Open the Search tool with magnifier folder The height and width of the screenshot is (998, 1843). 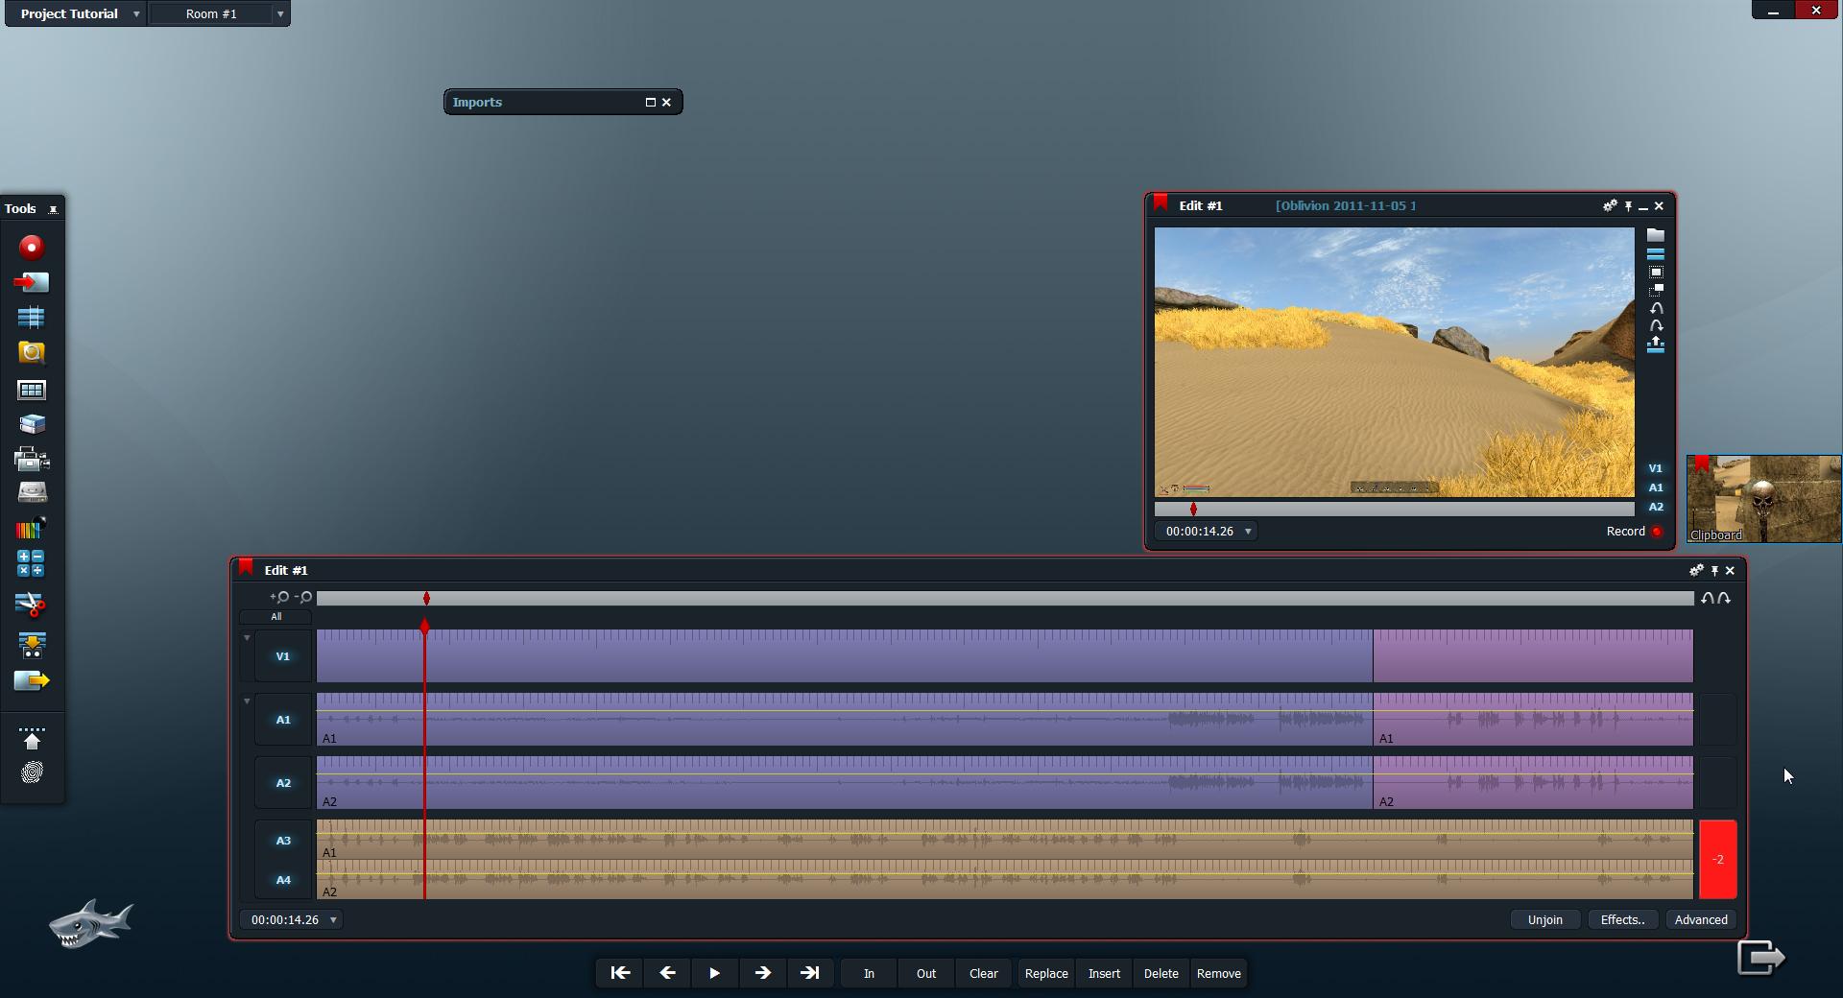(32, 352)
